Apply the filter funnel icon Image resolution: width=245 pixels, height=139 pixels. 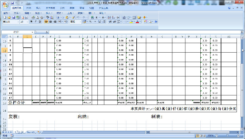[x=118, y=17]
